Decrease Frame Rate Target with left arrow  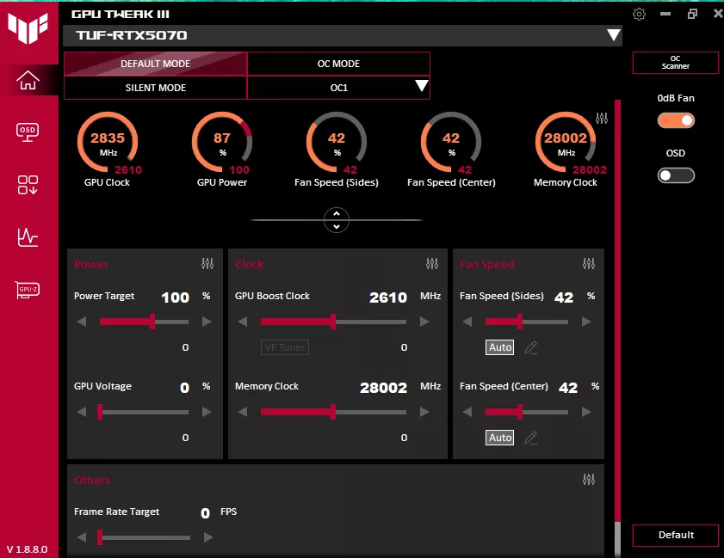coord(82,537)
